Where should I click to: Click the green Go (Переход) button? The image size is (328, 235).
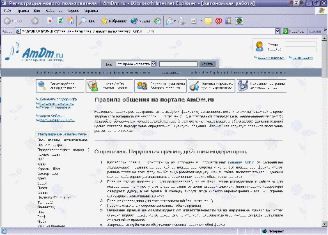293,31
